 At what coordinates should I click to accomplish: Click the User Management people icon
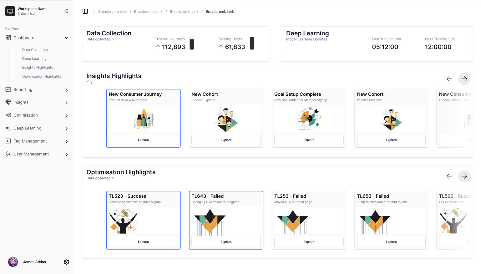pyautogui.click(x=8, y=154)
